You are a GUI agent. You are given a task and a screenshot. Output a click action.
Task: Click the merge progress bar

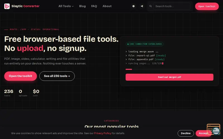[169, 69]
